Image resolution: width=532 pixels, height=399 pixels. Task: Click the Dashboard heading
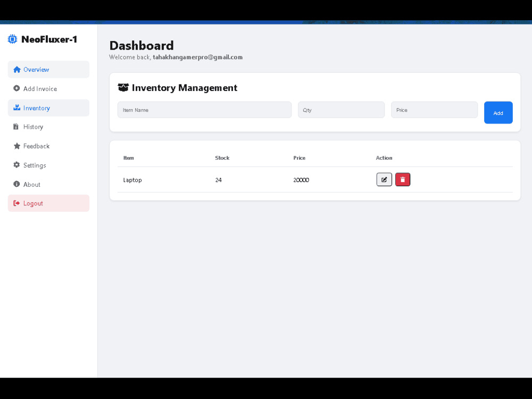pyautogui.click(x=142, y=46)
